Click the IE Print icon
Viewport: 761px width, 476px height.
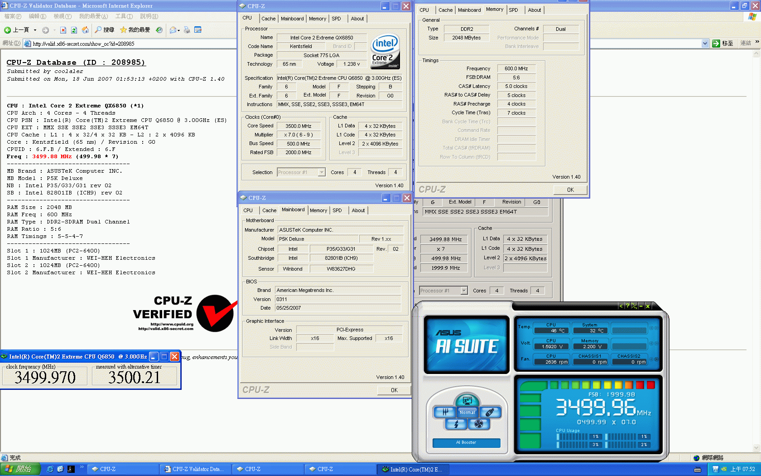(187, 30)
